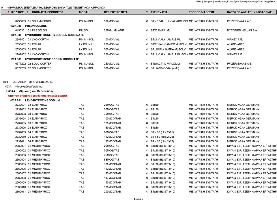Click the H03AA01 LEVOTHYROXINE SODIUM heading
The image size is (277, 200).
(35, 100)
